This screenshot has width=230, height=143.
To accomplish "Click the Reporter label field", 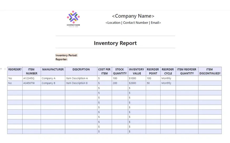I will pos(62,59).
